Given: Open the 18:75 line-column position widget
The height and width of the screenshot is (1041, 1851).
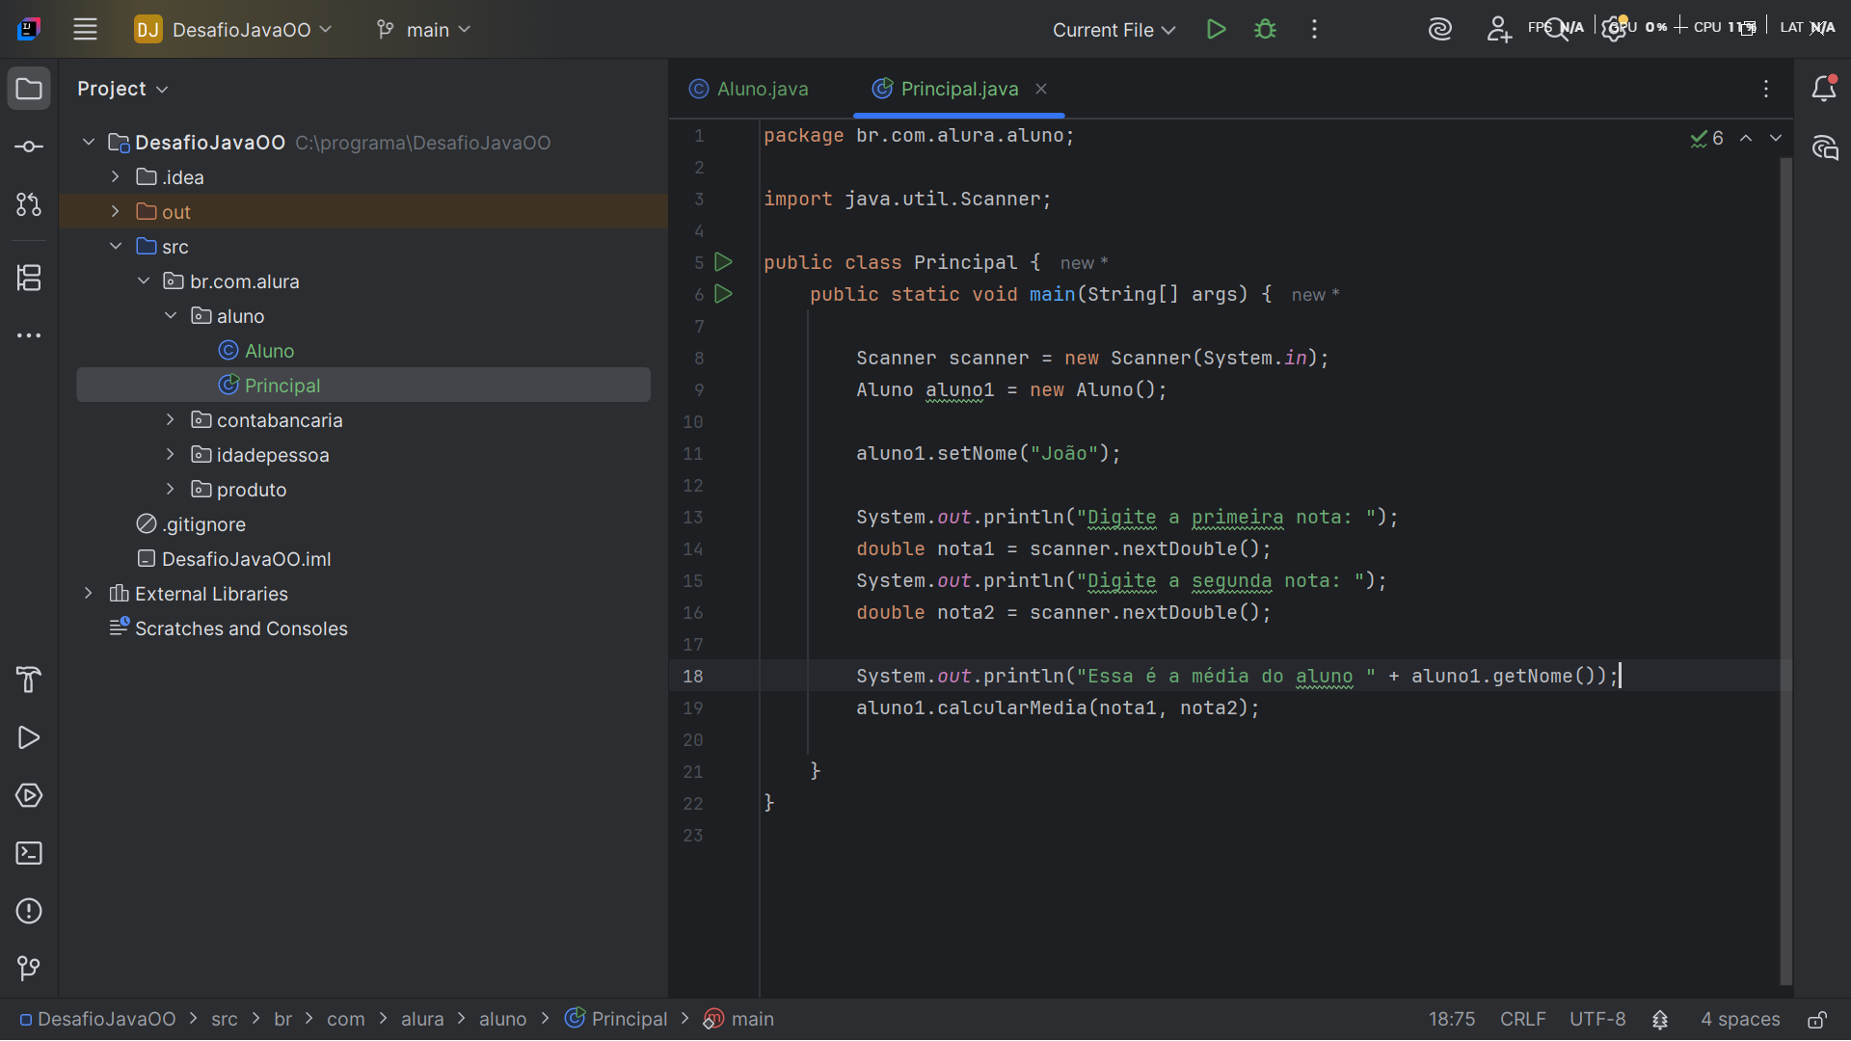Looking at the screenshot, I should [1452, 1019].
